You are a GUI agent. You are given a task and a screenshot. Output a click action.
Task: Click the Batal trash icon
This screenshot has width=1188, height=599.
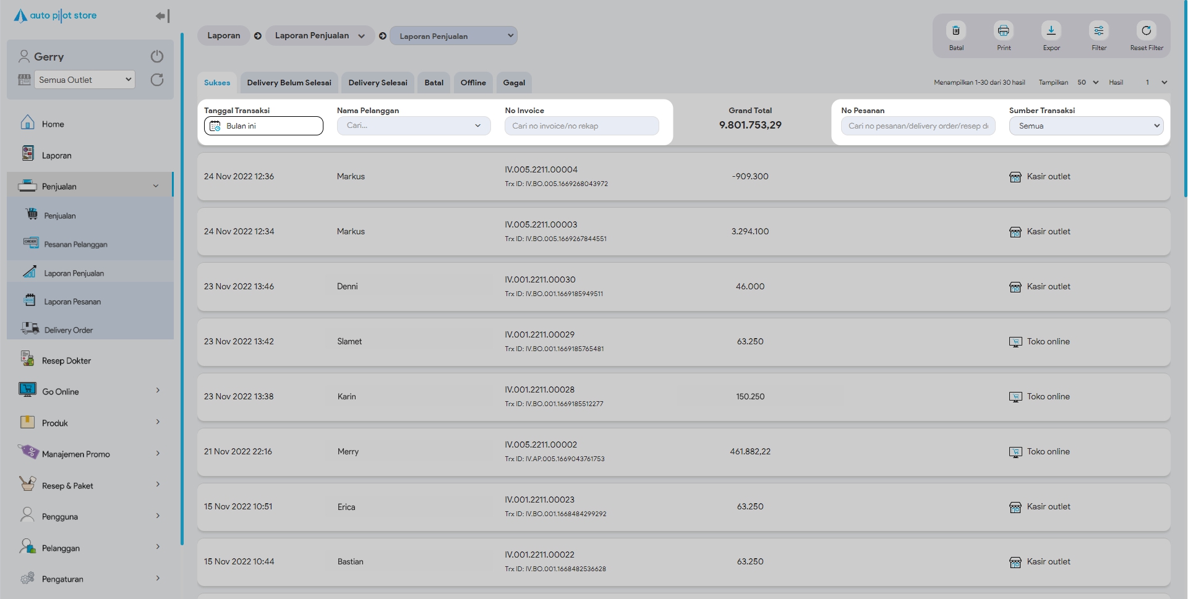tap(955, 31)
